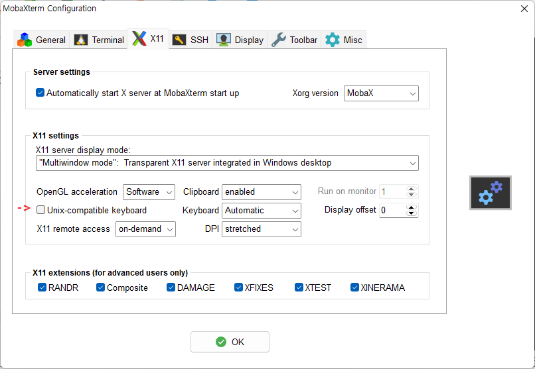Disable the XTEST extension
Viewport: 535px width, 369px height.
click(299, 288)
